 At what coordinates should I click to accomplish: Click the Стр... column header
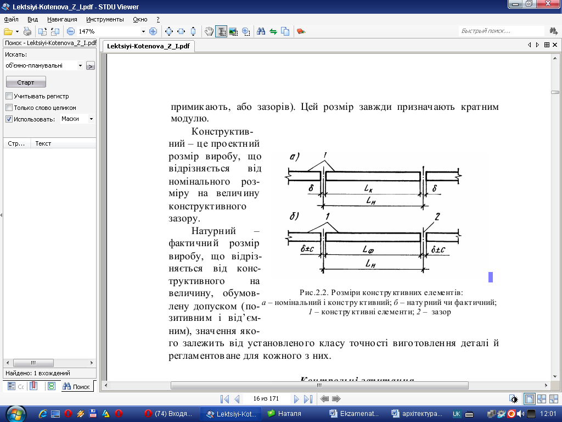(16, 143)
